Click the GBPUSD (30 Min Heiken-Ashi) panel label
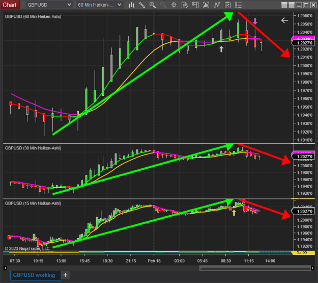The height and width of the screenshot is (283, 318). 33,148
